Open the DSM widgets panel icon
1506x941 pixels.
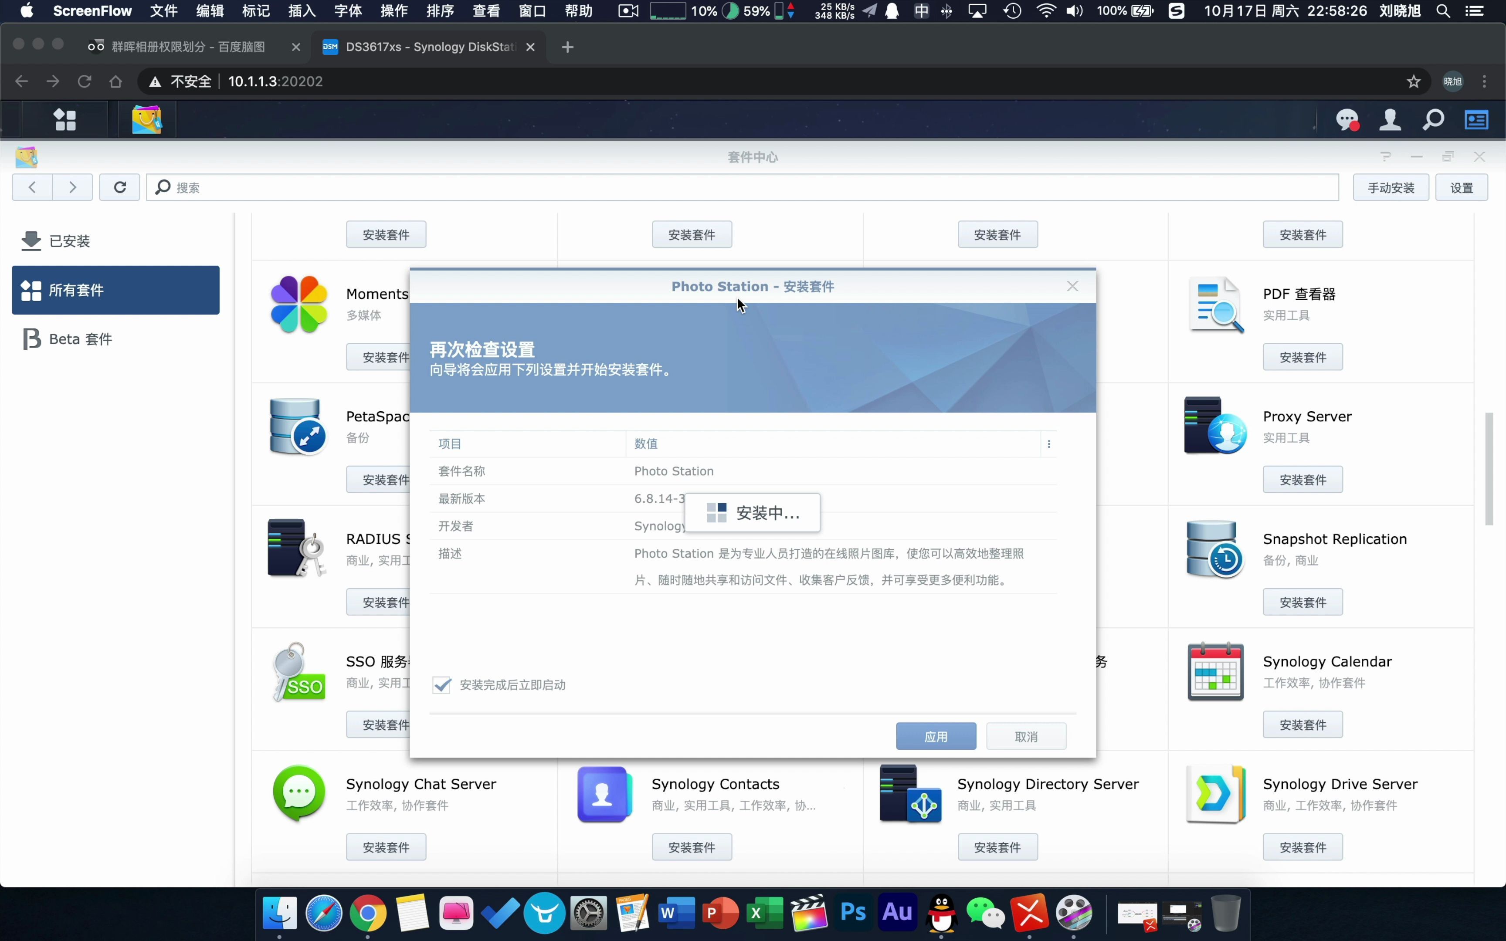point(1476,119)
